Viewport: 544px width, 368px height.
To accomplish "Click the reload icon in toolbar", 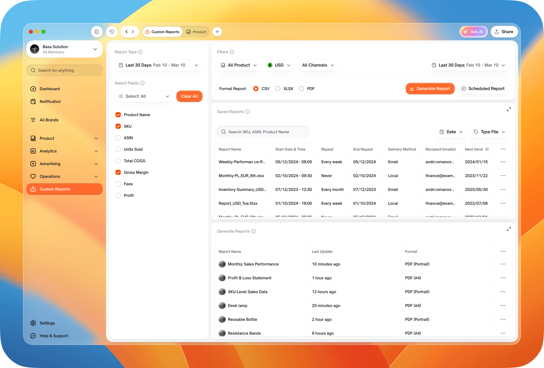I will (112, 32).
